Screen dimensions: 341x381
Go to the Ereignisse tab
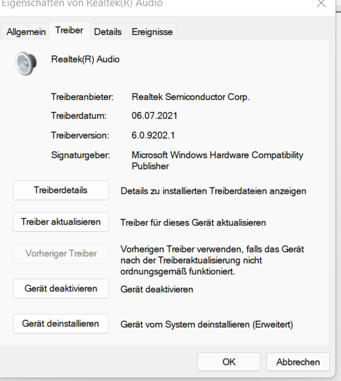click(x=152, y=31)
